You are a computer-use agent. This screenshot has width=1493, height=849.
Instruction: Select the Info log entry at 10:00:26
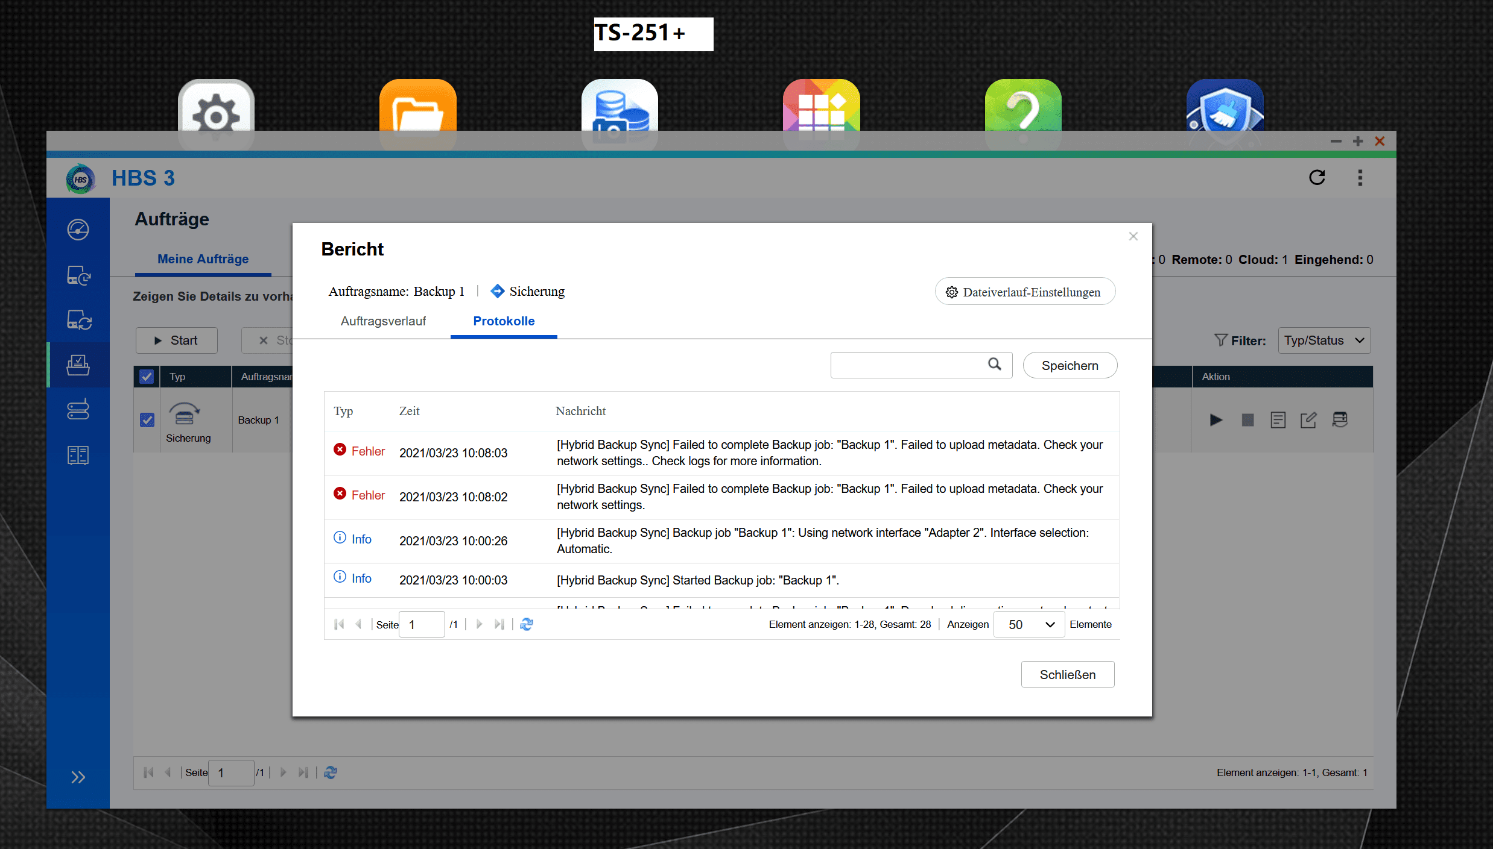click(721, 540)
